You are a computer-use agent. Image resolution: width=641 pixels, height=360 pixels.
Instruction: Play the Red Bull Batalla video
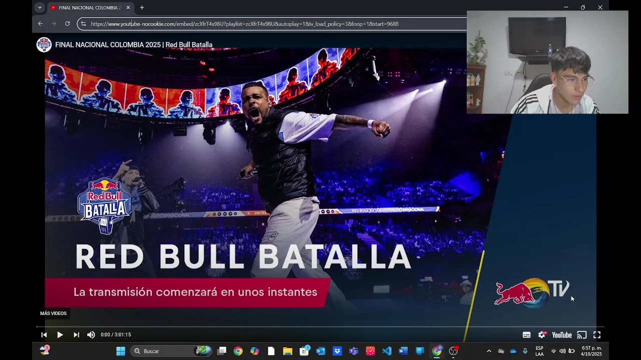click(60, 335)
